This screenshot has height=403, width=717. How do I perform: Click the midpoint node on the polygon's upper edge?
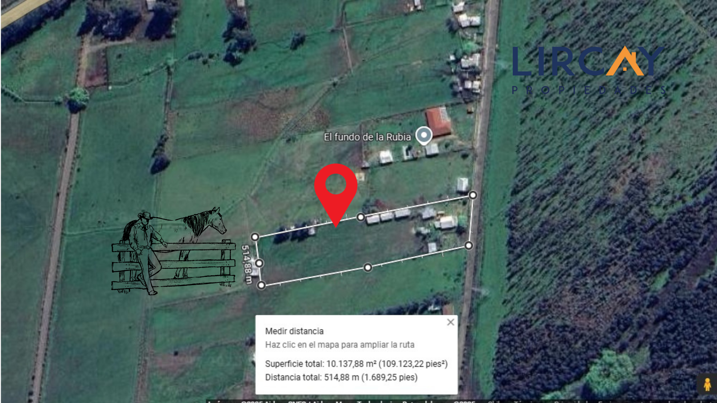[x=360, y=217]
